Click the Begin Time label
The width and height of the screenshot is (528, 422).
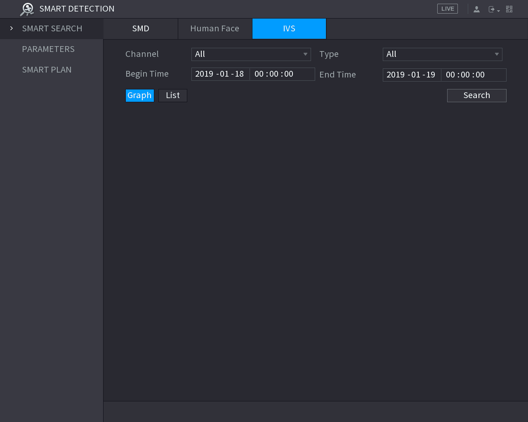pyautogui.click(x=147, y=74)
